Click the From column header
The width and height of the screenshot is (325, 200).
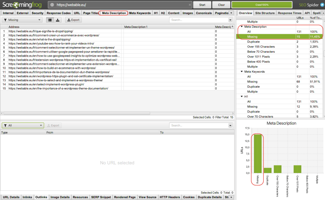[102, 132]
